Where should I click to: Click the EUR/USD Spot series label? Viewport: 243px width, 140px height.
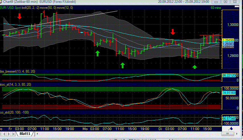[10, 8]
